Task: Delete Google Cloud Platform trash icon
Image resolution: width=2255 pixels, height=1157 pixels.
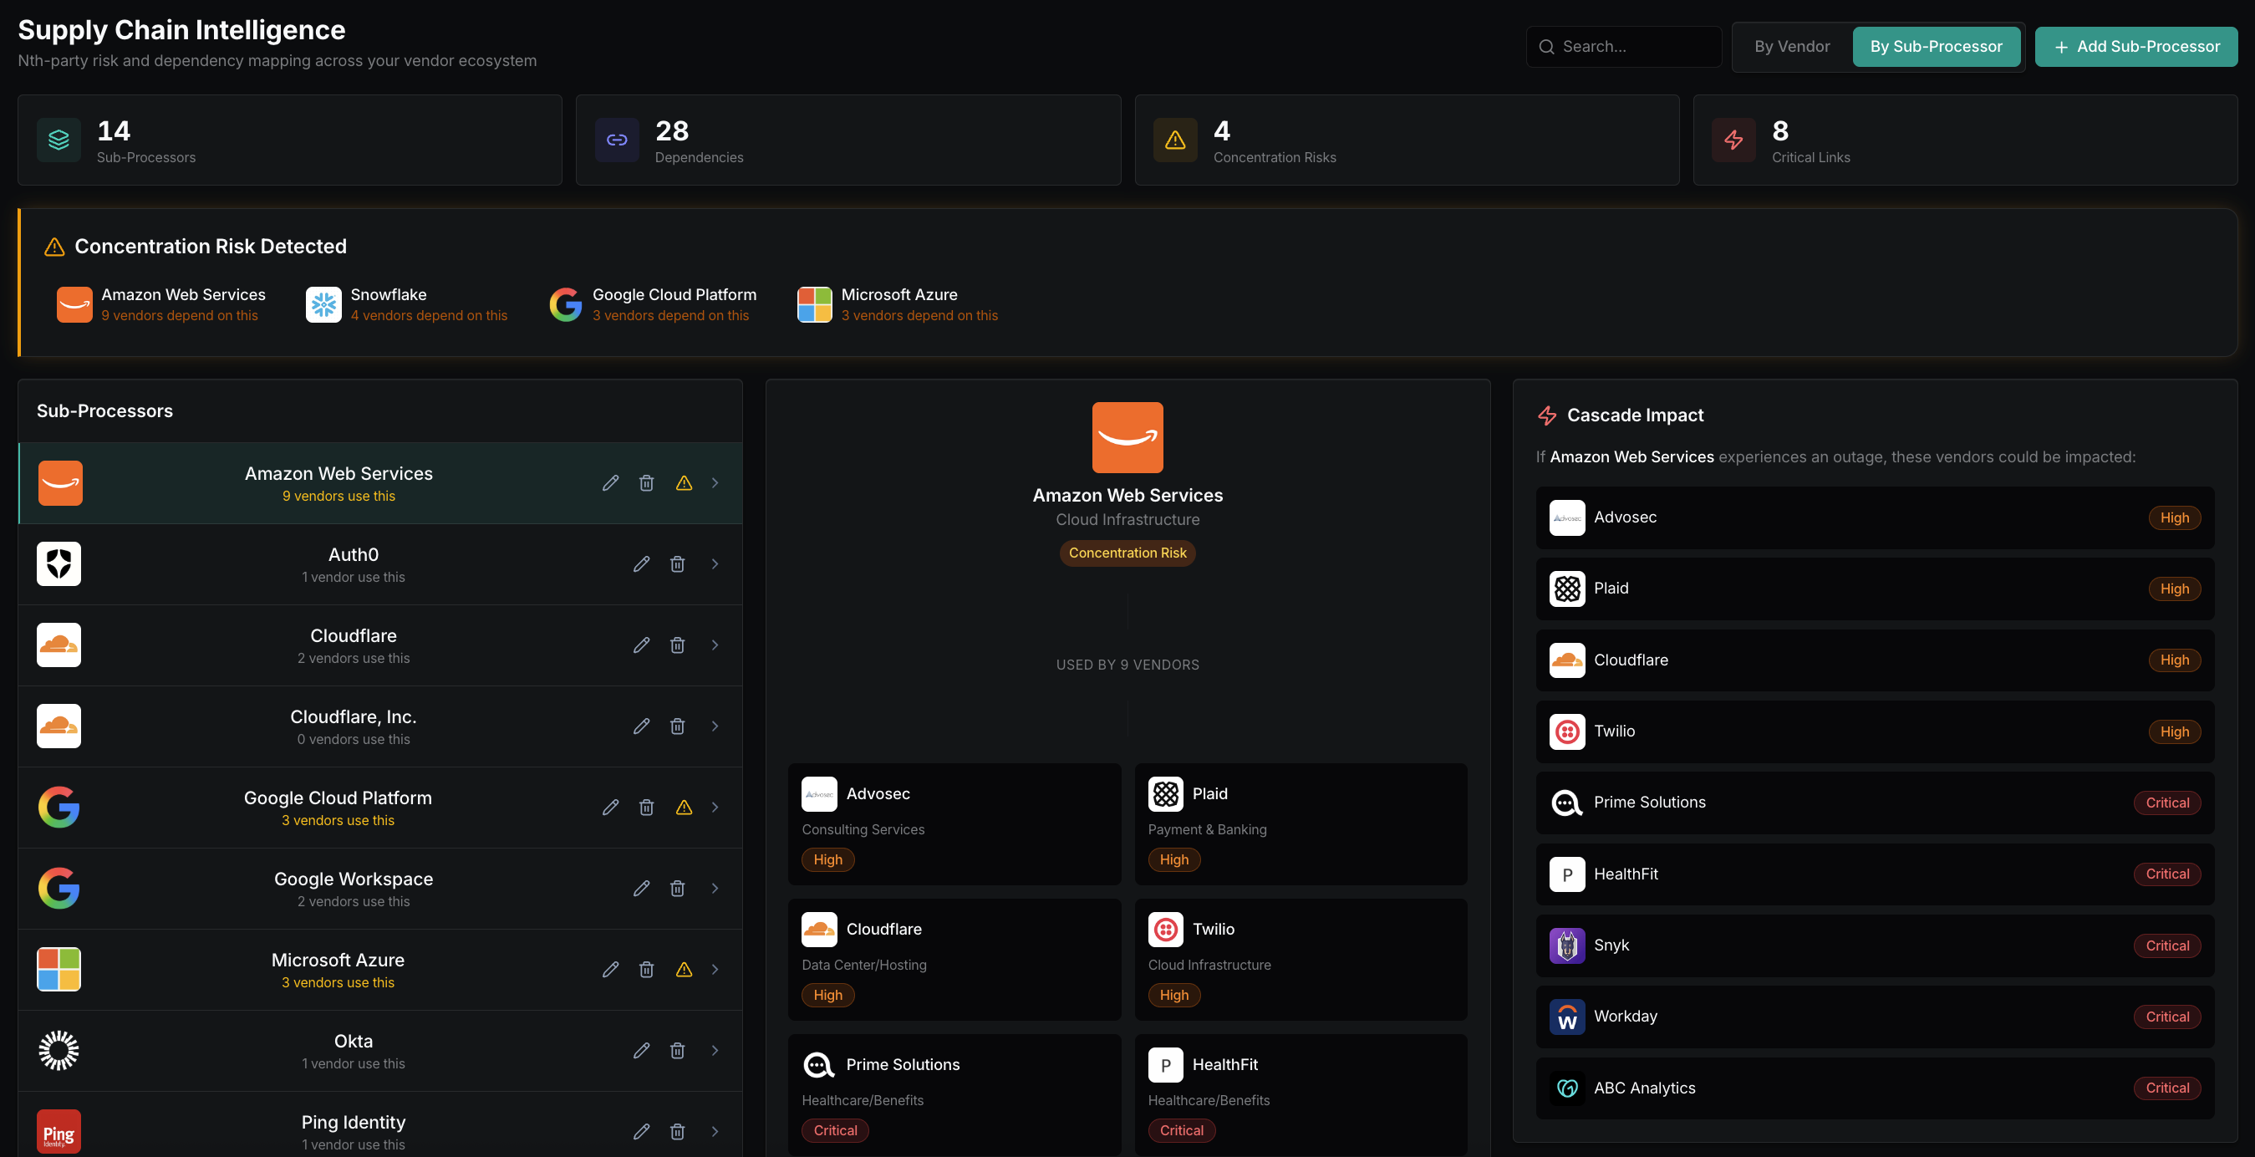Action: pos(646,808)
